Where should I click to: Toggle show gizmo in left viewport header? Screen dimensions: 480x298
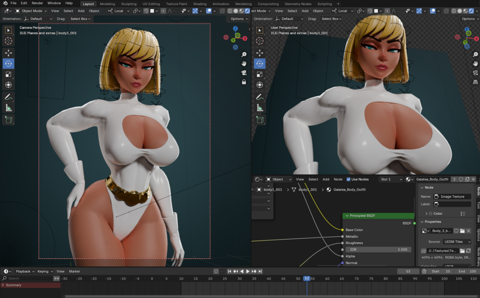195,11
